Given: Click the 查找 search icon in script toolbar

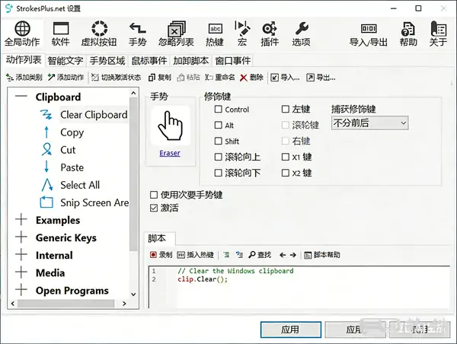Looking at the screenshot, I should 260,255.
